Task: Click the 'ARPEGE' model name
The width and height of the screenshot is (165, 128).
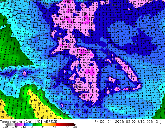Action: [x=50, y=122]
